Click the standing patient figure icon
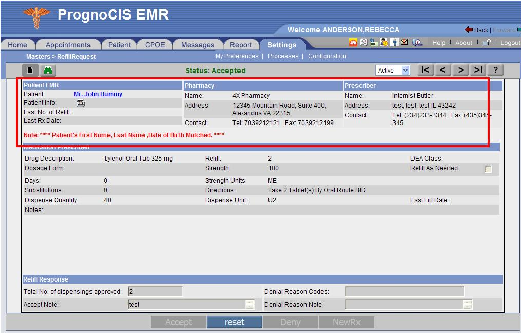 click(394, 42)
